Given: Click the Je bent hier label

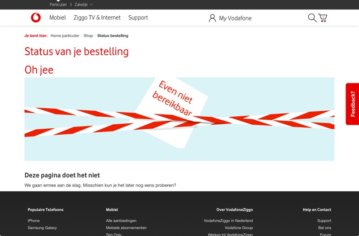Looking at the screenshot, I should [x=36, y=36].
